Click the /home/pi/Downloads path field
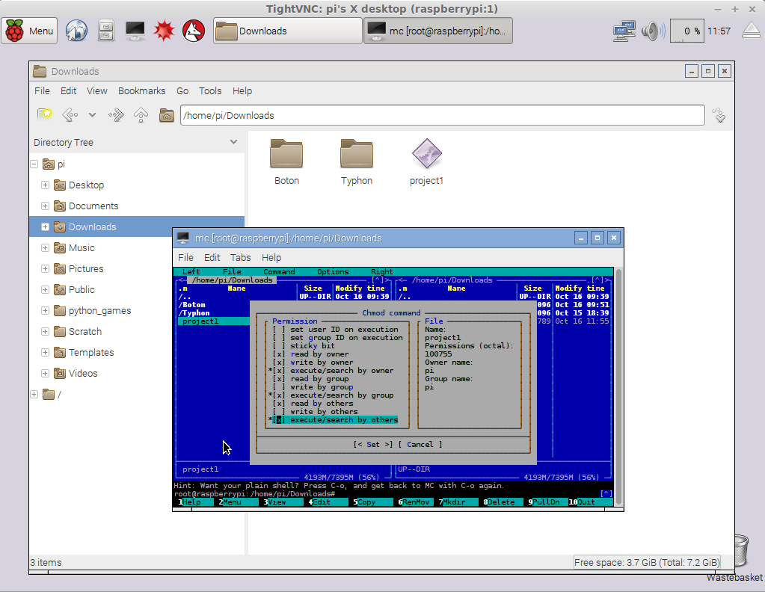The width and height of the screenshot is (765, 592). (x=443, y=115)
